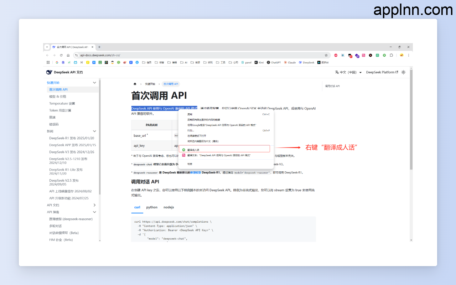Open the 公司 bookmark folder
Viewport: 456px width, 285px height.
[233, 62]
